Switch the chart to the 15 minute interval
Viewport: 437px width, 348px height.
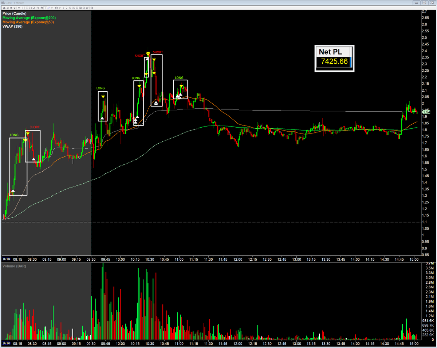tap(74, 8)
